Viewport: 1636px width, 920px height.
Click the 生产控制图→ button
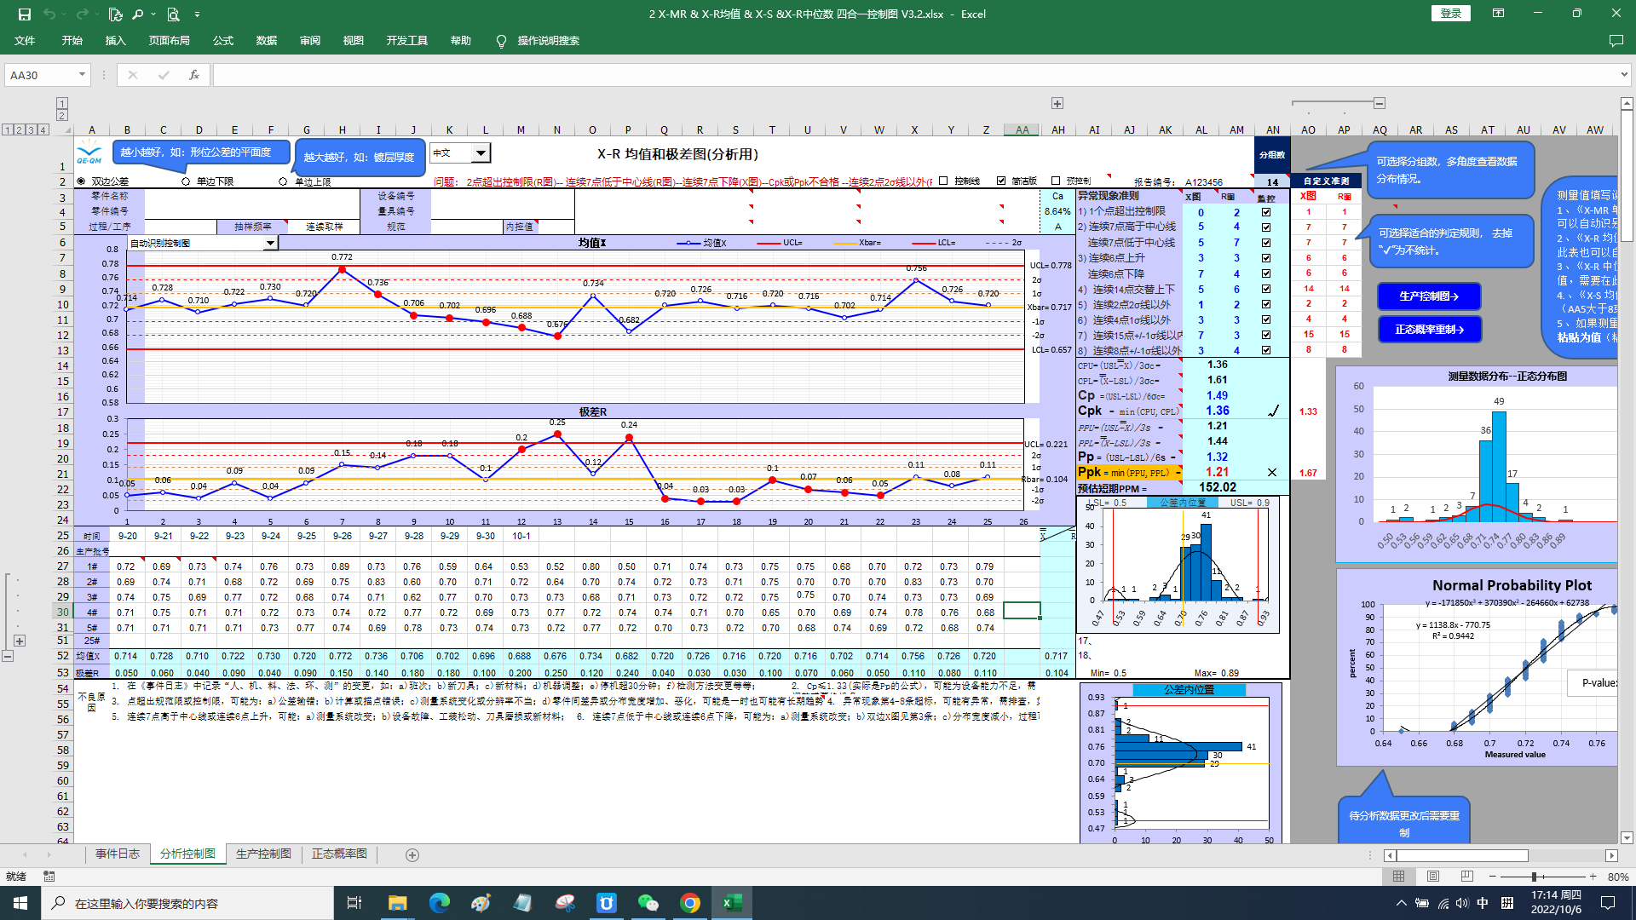[1429, 296]
